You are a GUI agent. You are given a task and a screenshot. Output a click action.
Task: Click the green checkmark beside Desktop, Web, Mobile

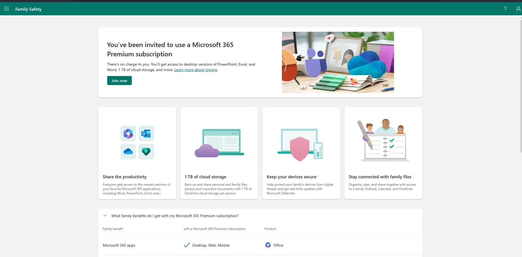coord(187,245)
